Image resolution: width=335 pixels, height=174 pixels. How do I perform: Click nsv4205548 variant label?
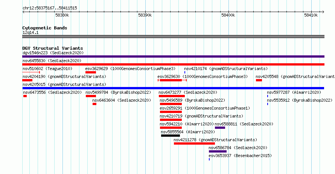295,76
